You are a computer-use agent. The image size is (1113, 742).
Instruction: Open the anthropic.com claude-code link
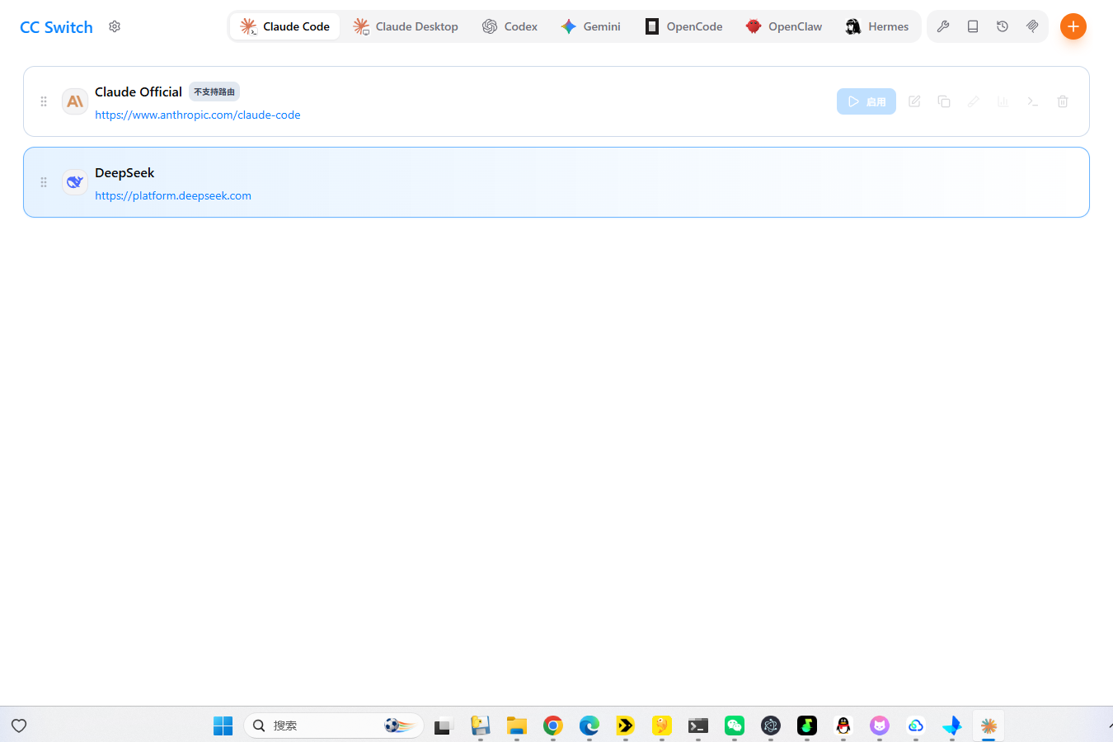pos(198,115)
